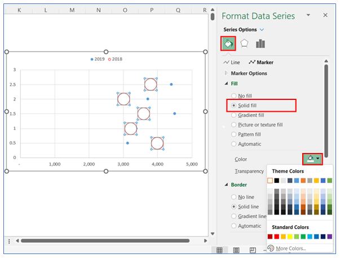This screenshot has height=258, width=340.
Task: Select the Gradient fill option
Action: point(234,115)
